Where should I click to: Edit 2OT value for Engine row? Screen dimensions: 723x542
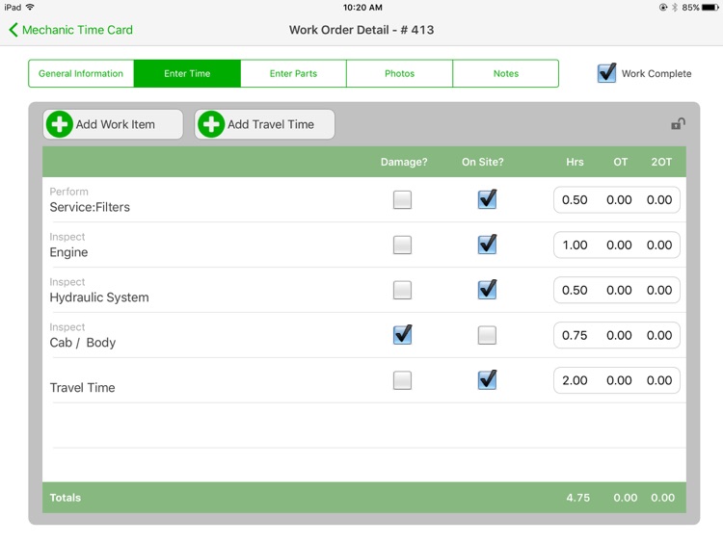click(659, 245)
